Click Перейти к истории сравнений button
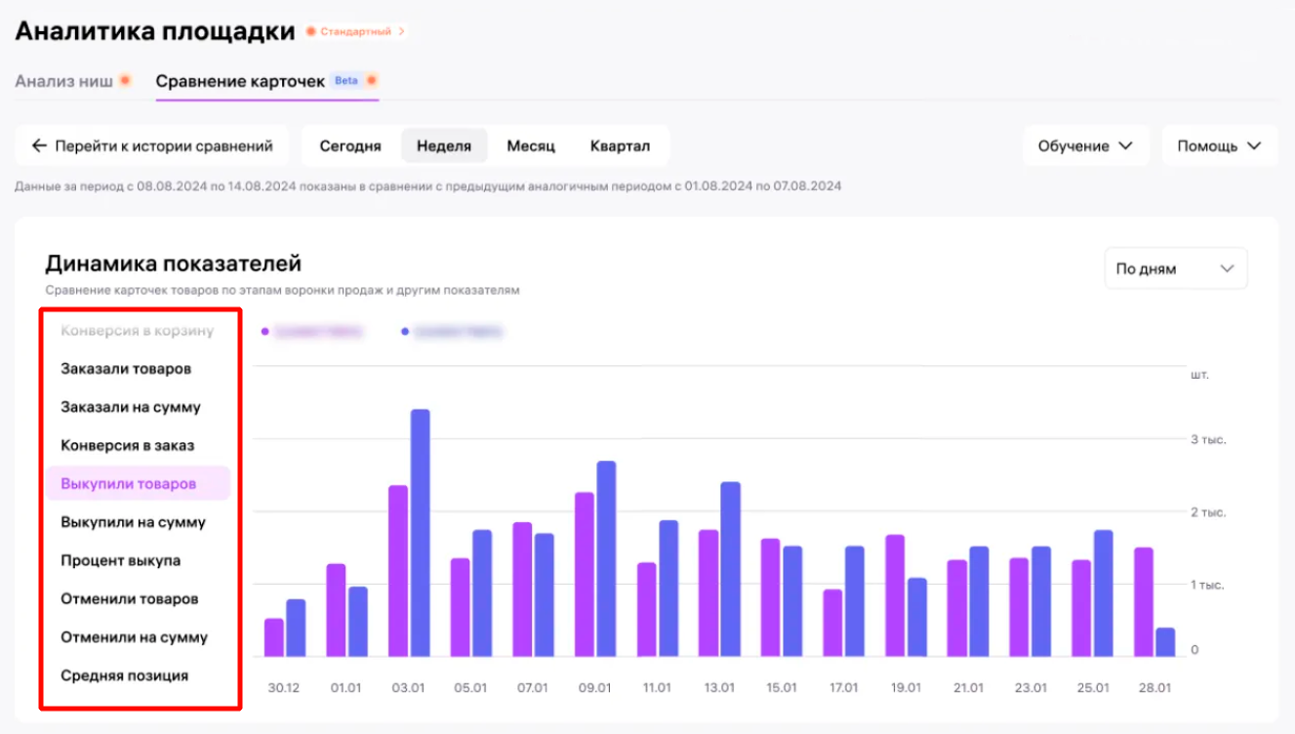The width and height of the screenshot is (1295, 734). point(151,146)
